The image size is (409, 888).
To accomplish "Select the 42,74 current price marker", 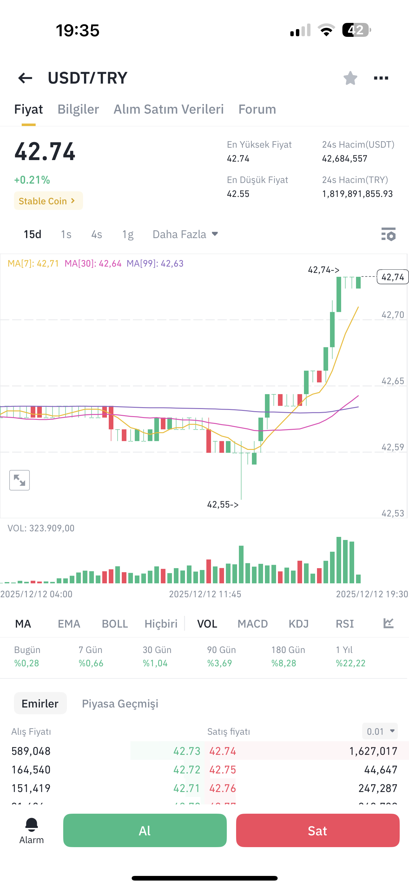I will click(393, 277).
